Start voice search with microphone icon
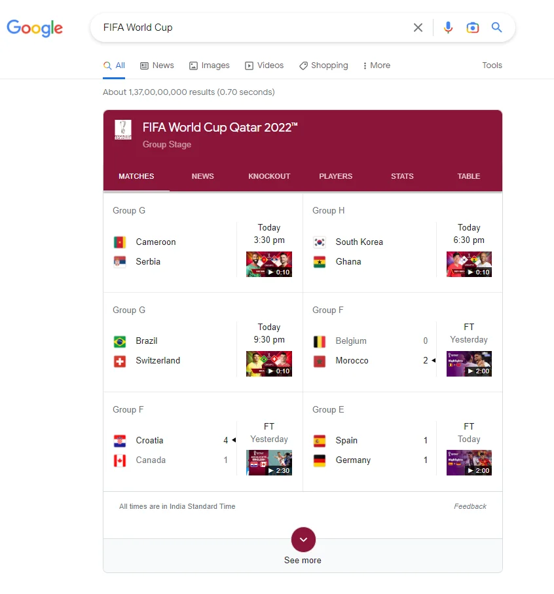Viewport: 554px width, 594px height. (x=448, y=28)
